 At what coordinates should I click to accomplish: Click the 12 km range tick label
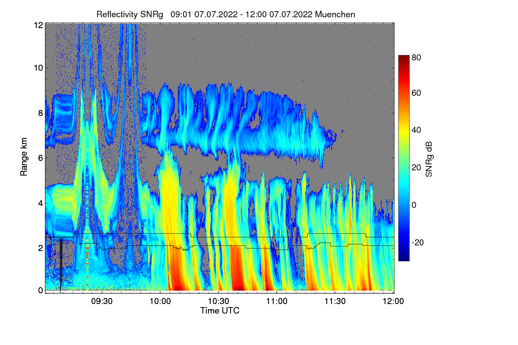(x=38, y=25)
